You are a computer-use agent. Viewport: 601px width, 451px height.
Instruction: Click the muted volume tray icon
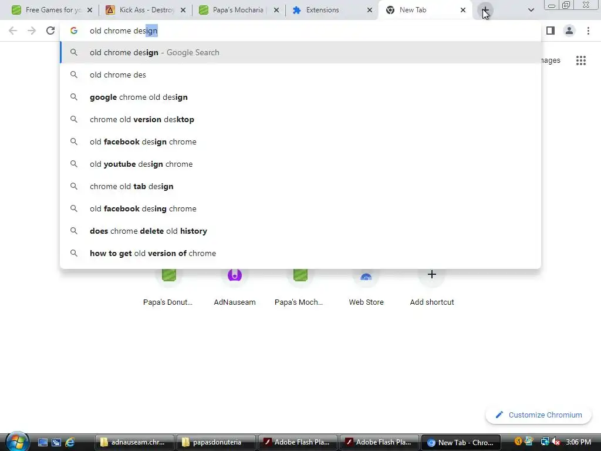tap(556, 442)
